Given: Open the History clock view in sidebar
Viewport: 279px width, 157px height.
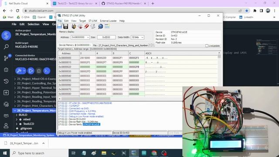Looking at the screenshot, I should [6, 81].
